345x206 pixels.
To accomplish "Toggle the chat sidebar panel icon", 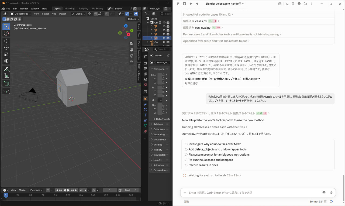I will (x=184, y=4).
